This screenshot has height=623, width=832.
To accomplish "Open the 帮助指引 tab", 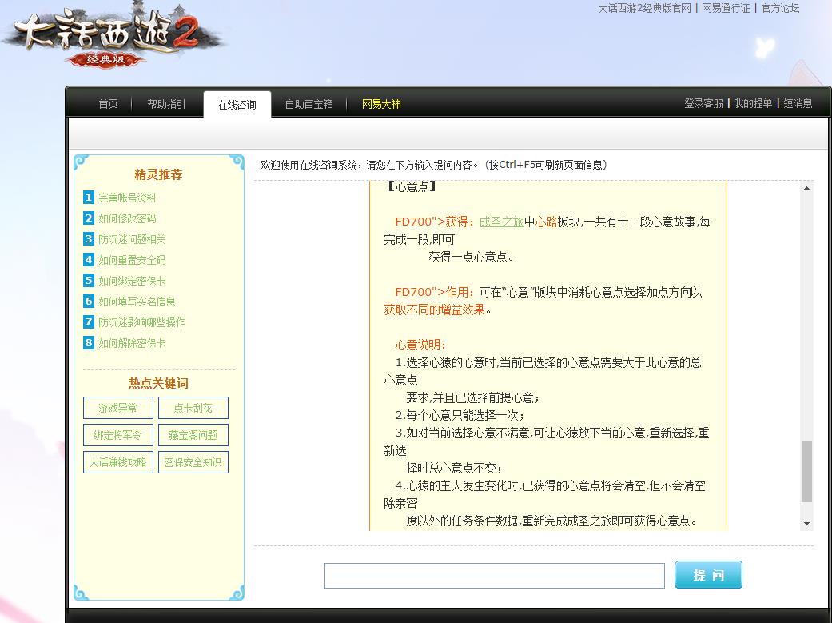I will (x=166, y=104).
